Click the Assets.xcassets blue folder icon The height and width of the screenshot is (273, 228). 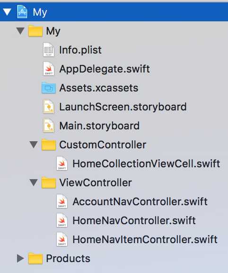49,88
